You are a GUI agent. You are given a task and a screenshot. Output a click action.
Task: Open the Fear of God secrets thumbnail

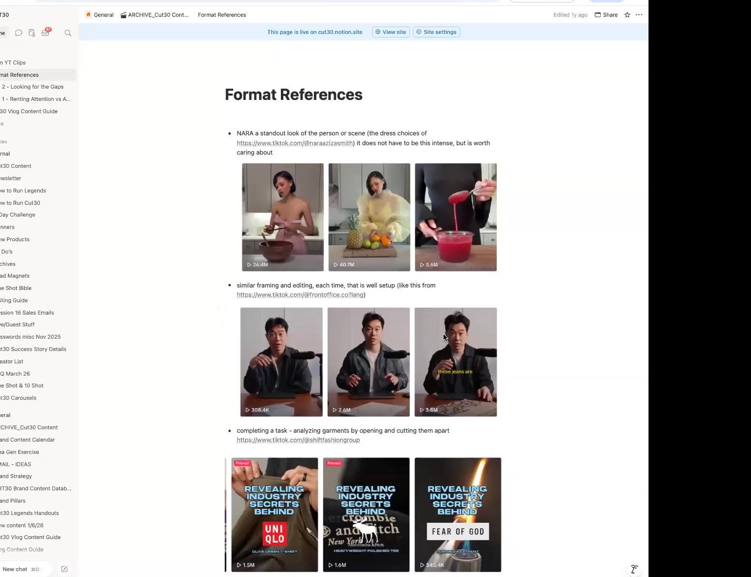coord(458,514)
